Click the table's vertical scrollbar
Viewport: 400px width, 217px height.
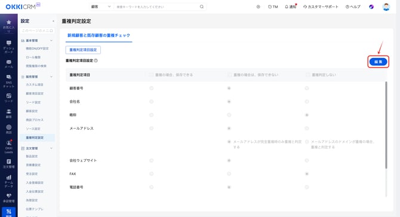386,125
